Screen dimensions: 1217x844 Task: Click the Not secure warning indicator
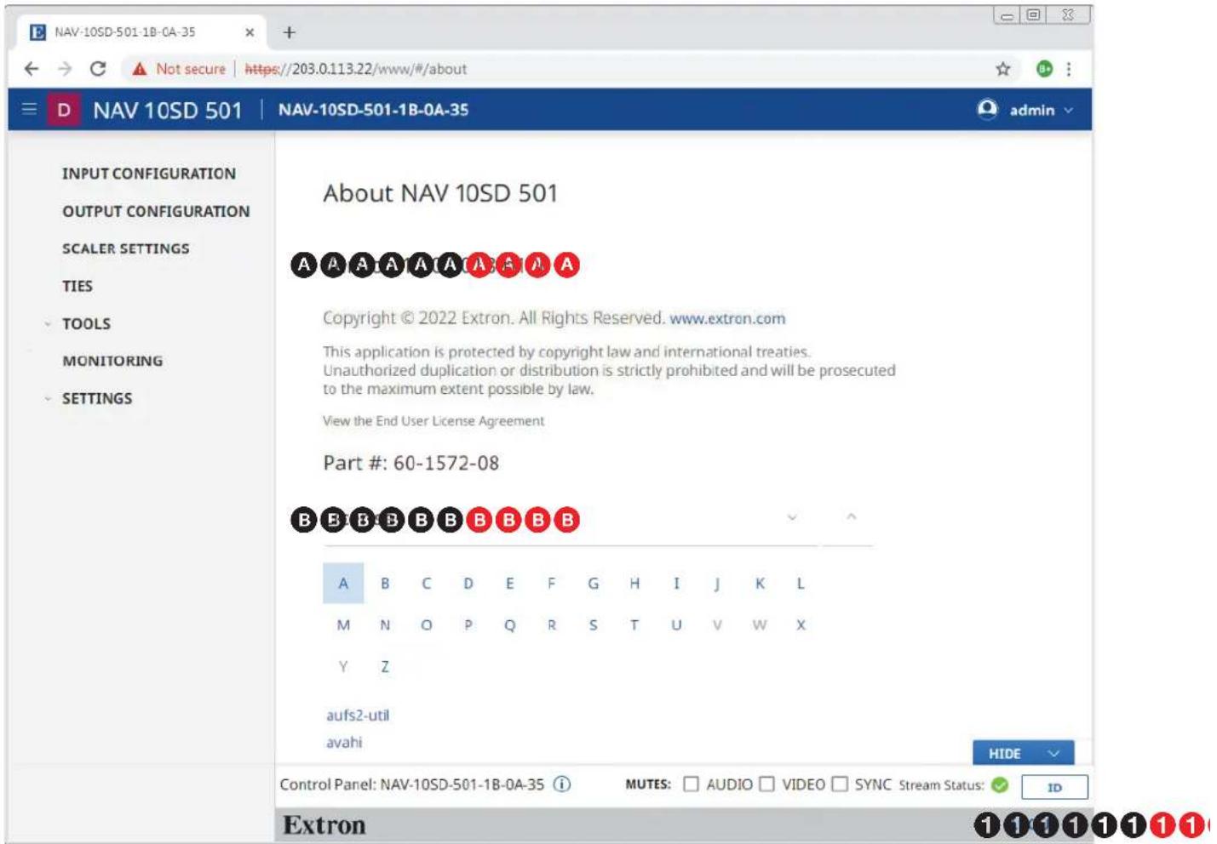point(179,69)
